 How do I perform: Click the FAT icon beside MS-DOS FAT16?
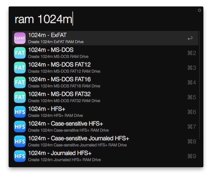pos(20,82)
